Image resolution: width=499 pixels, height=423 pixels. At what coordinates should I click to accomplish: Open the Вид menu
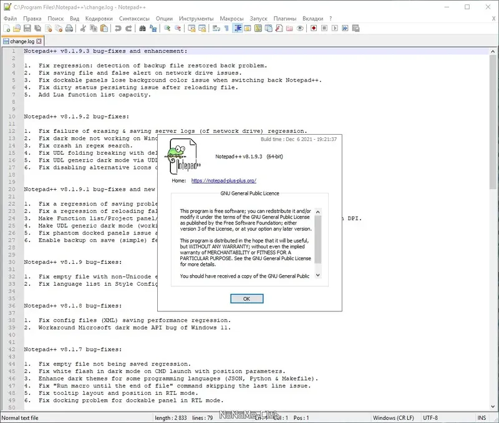coord(74,19)
